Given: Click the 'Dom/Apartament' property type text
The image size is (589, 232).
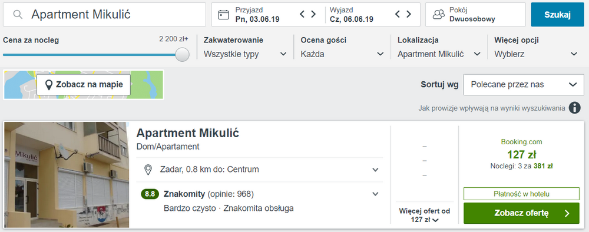Looking at the screenshot, I should click(x=167, y=147).
